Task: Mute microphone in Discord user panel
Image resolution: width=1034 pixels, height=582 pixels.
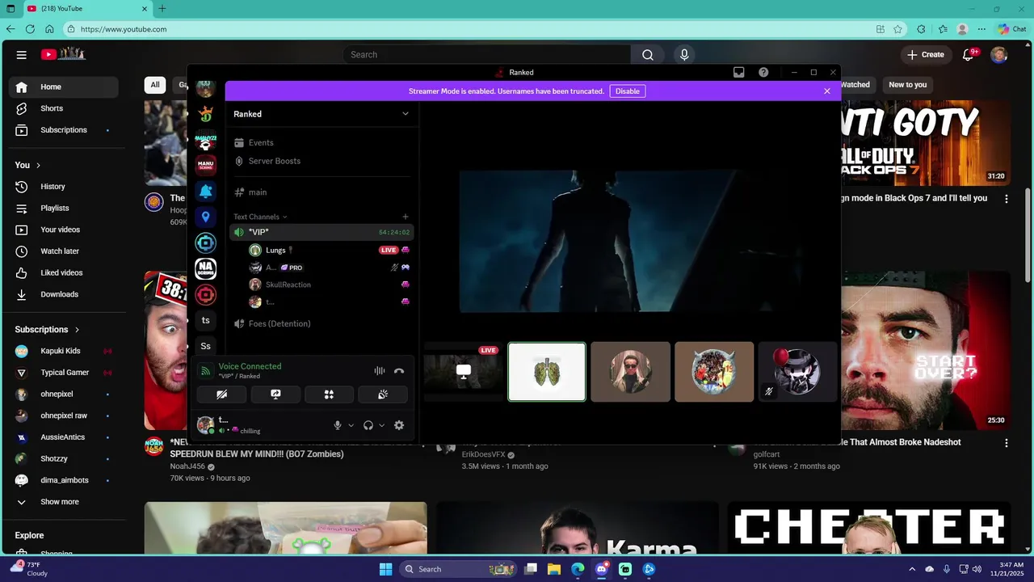Action: click(x=338, y=425)
